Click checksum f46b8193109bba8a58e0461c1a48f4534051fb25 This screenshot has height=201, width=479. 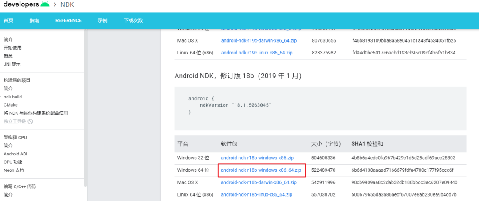(x=404, y=41)
